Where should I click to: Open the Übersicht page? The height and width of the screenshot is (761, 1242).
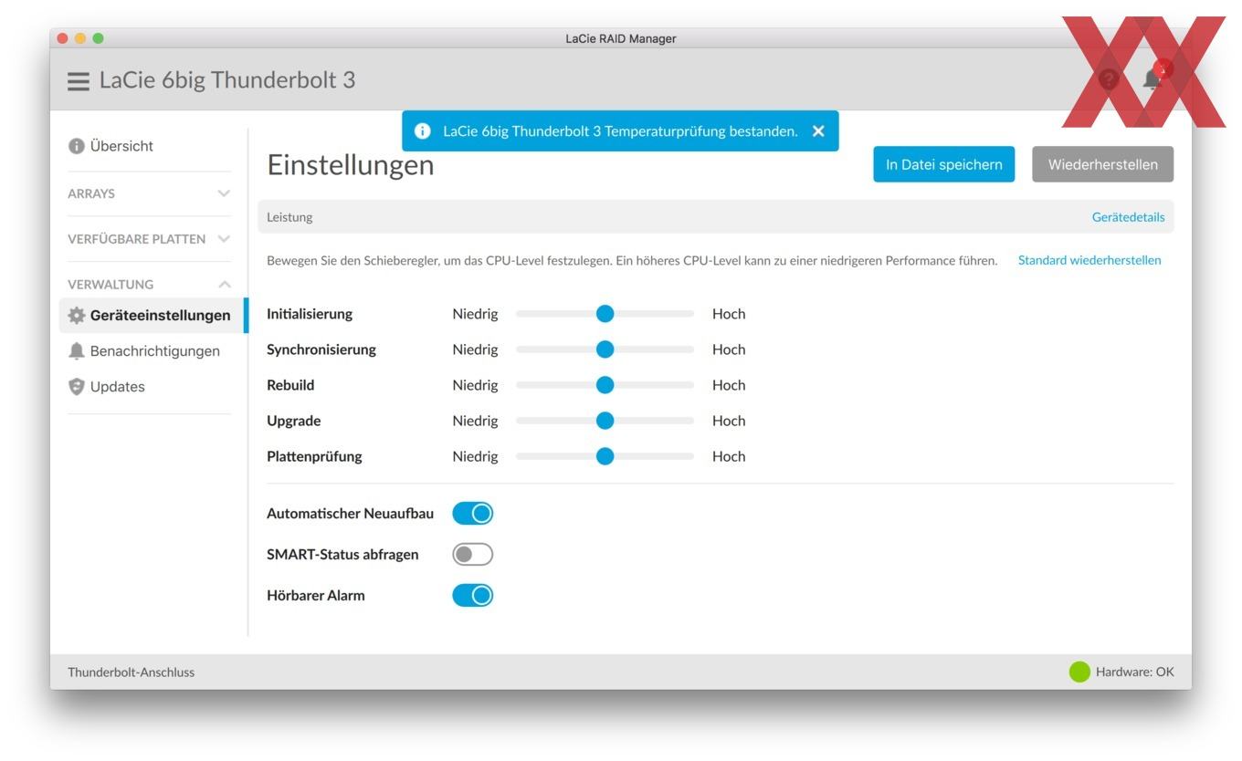point(121,146)
